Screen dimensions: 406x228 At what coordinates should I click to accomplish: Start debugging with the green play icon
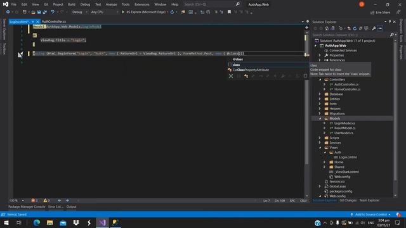[123, 12]
